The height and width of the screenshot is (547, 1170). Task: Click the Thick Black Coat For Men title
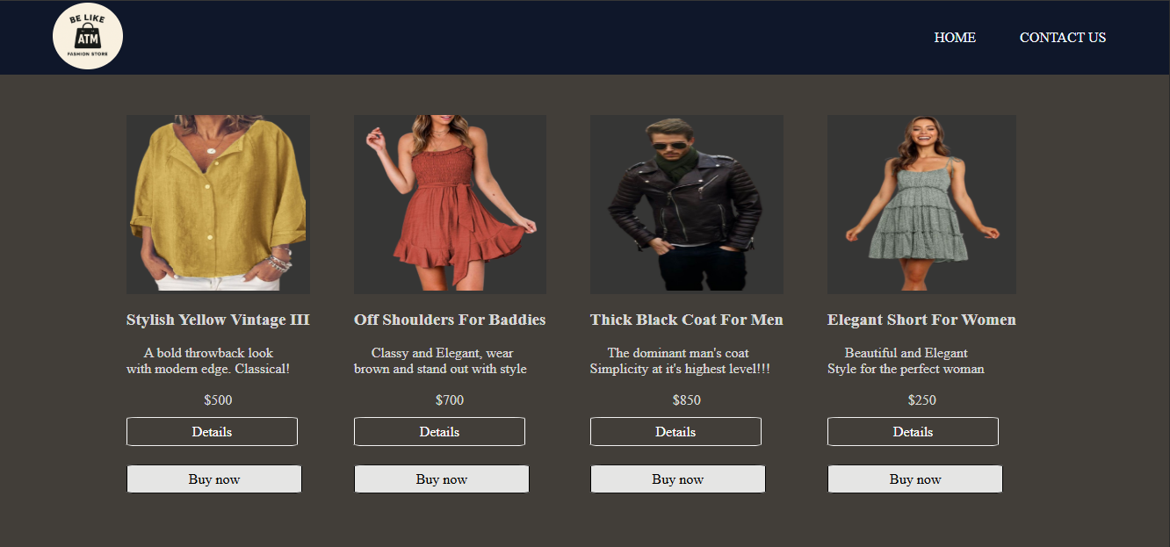tap(687, 320)
